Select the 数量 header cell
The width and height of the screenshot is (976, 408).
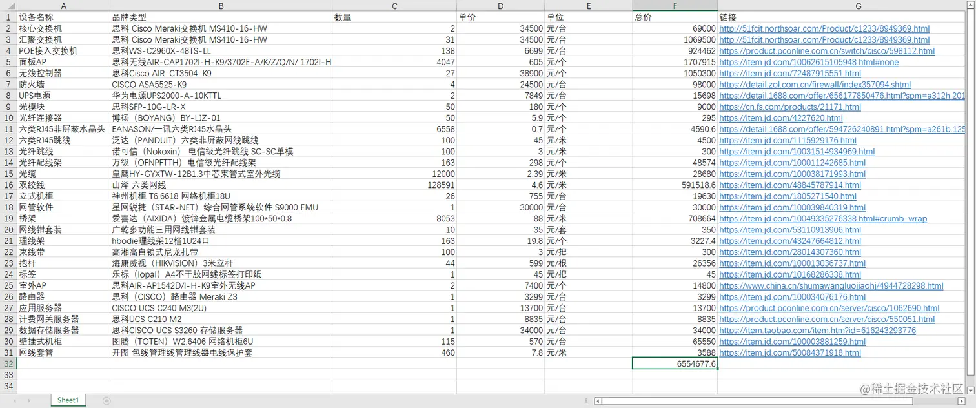pyautogui.click(x=394, y=17)
